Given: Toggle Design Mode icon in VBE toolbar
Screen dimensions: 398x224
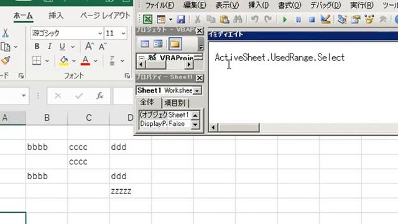Looking at the screenshot, I should point(325,19).
